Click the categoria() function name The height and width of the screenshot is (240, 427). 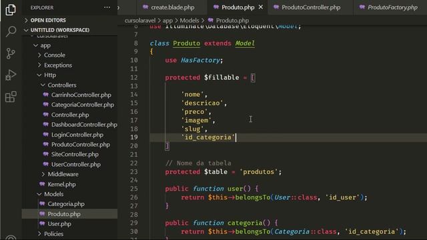click(245, 223)
